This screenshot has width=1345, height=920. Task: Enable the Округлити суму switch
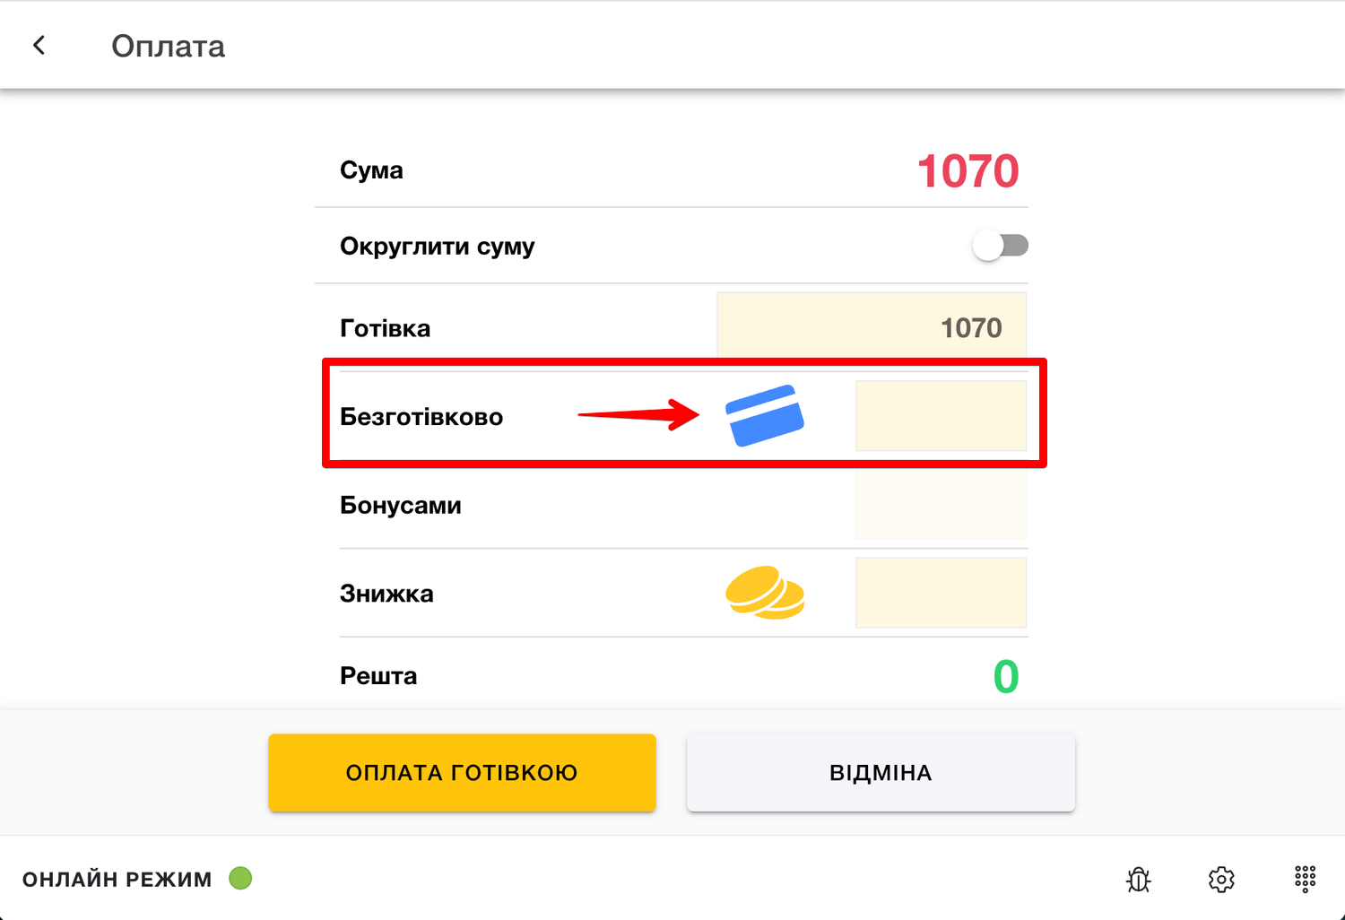[x=1000, y=246]
